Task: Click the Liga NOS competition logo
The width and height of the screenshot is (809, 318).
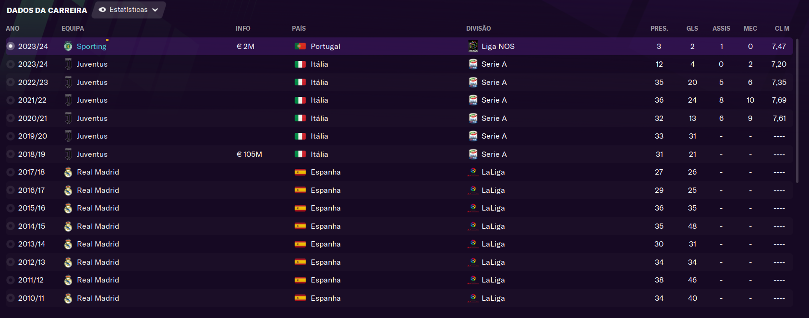Action: 473,46
